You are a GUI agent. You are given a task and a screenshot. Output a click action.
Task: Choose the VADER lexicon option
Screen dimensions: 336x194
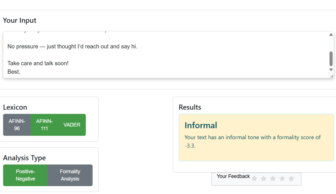click(x=72, y=125)
